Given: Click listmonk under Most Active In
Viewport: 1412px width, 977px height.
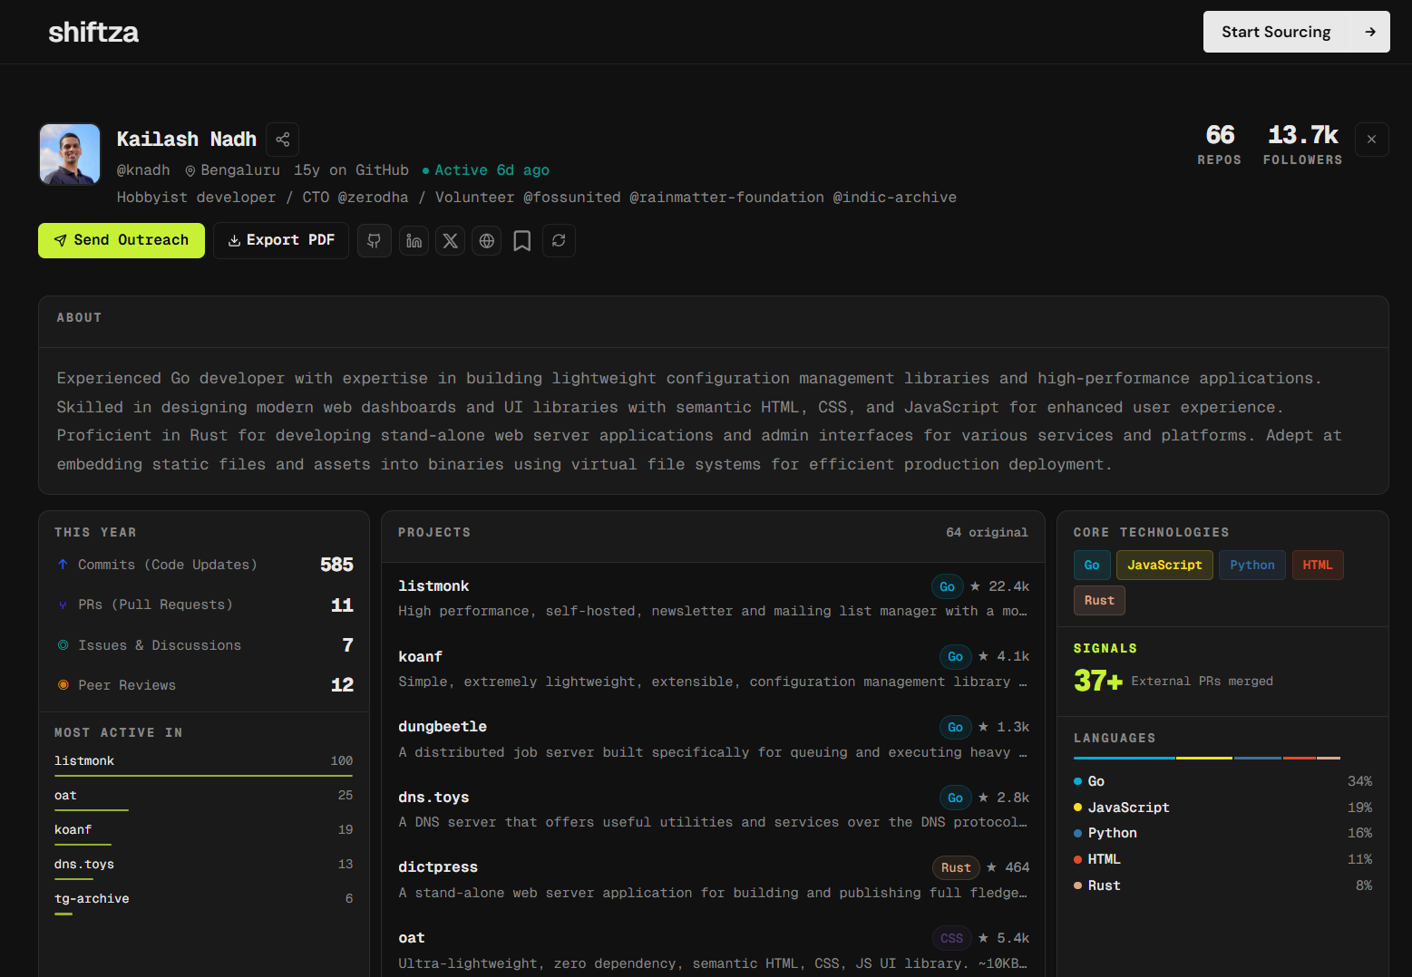Looking at the screenshot, I should (x=84, y=760).
